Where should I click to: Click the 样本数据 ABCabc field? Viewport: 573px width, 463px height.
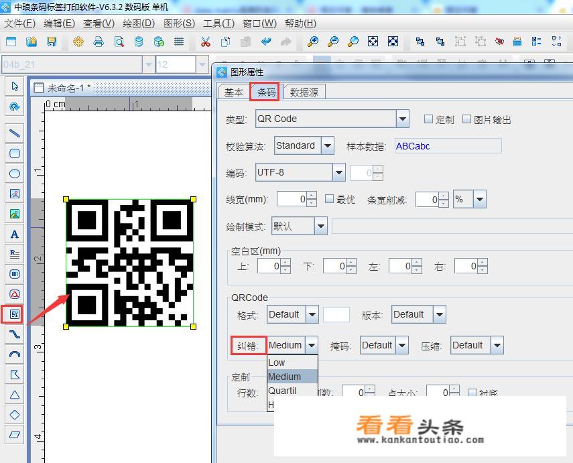448,146
